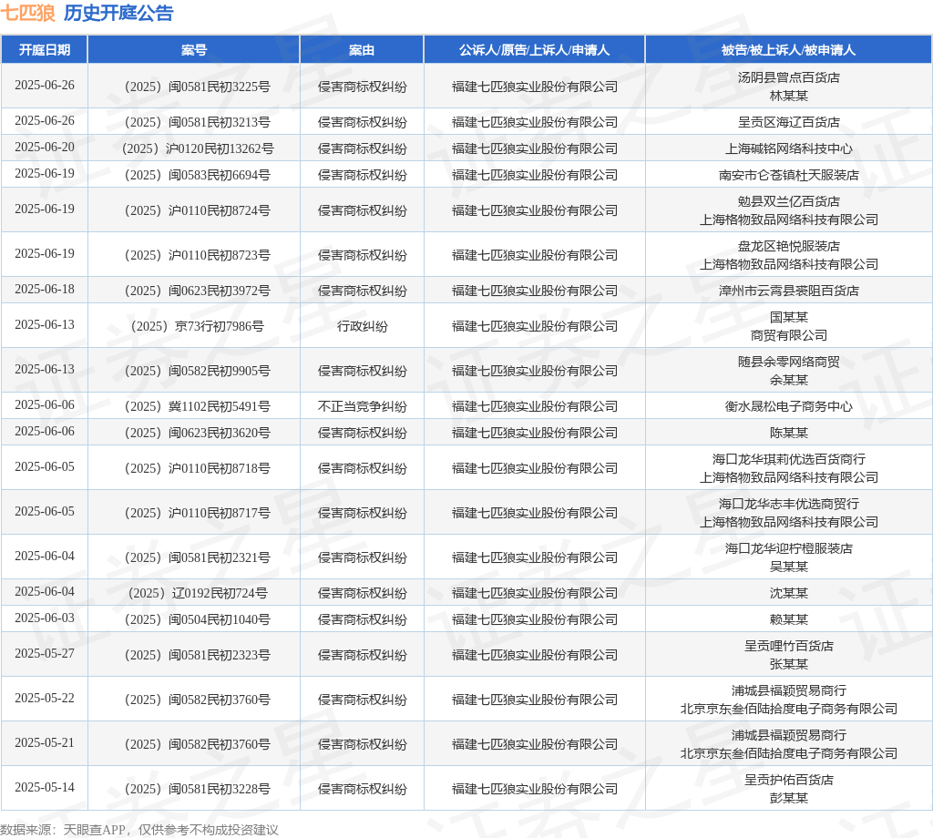Click defendant '汤阴县曾点百货店'

788,78
